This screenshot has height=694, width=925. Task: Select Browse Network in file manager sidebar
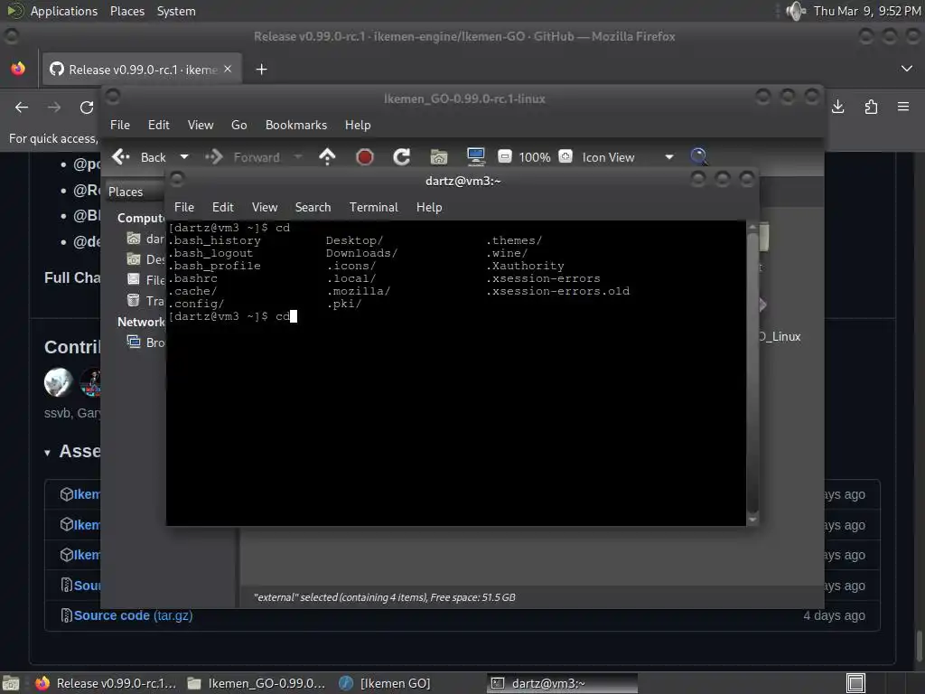click(x=145, y=342)
